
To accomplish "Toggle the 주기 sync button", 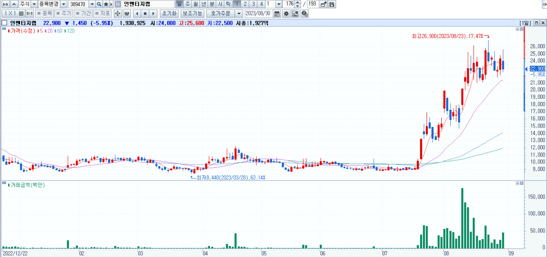I will (x=63, y=13).
